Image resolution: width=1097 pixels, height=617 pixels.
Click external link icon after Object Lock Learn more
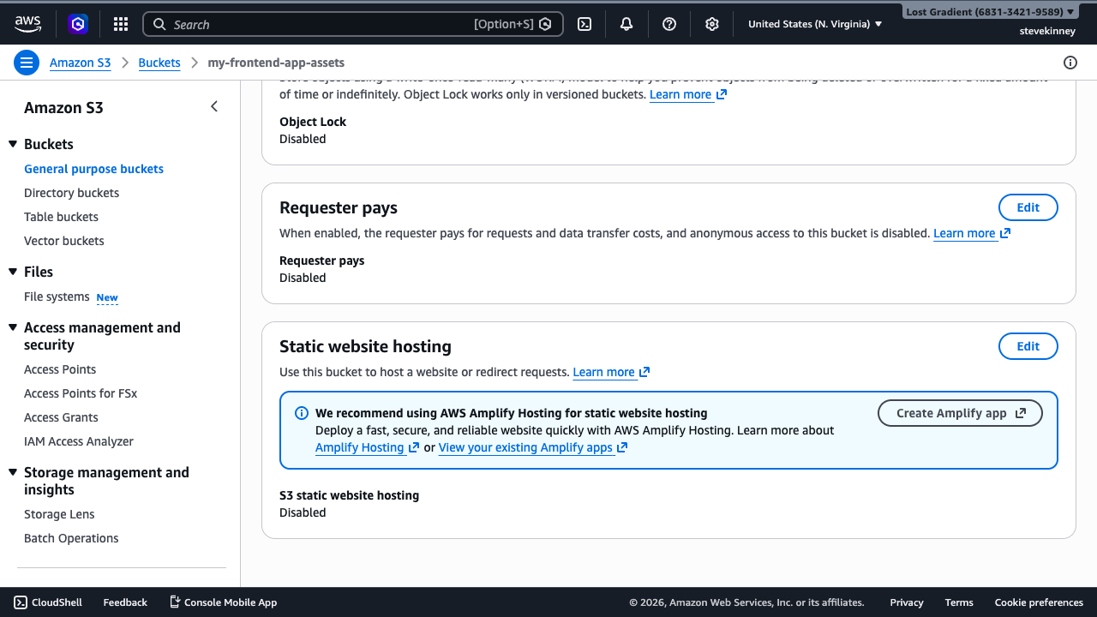coord(722,94)
